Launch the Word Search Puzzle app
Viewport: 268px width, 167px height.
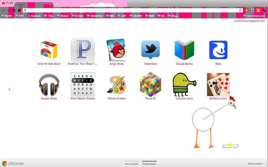pyautogui.click(x=83, y=84)
